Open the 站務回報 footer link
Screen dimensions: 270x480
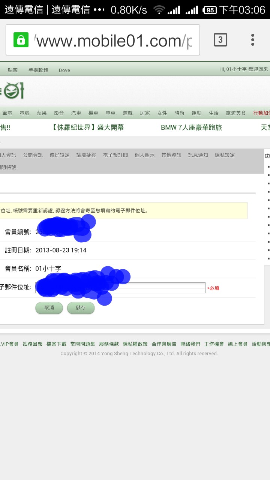click(33, 344)
